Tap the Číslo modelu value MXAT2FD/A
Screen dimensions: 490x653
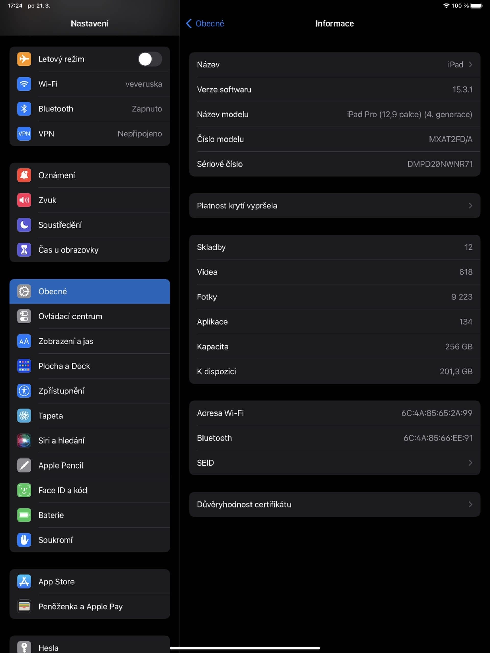coord(451,139)
